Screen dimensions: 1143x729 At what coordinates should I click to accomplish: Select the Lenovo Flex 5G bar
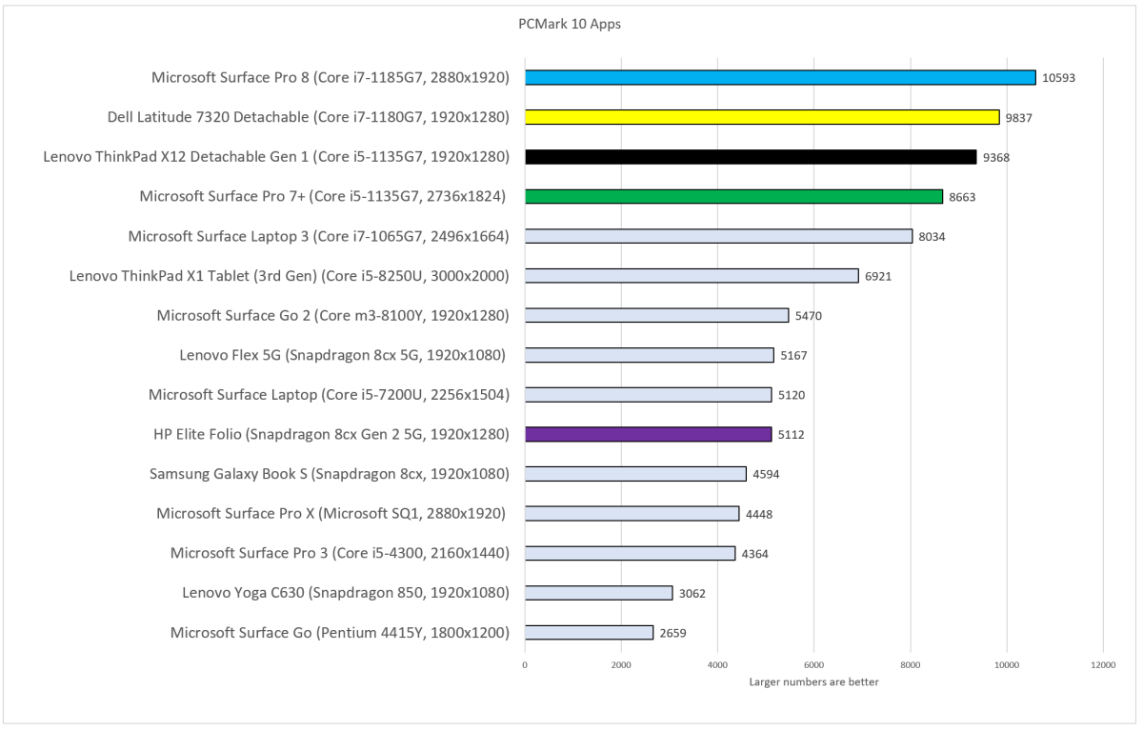pyautogui.click(x=650, y=355)
